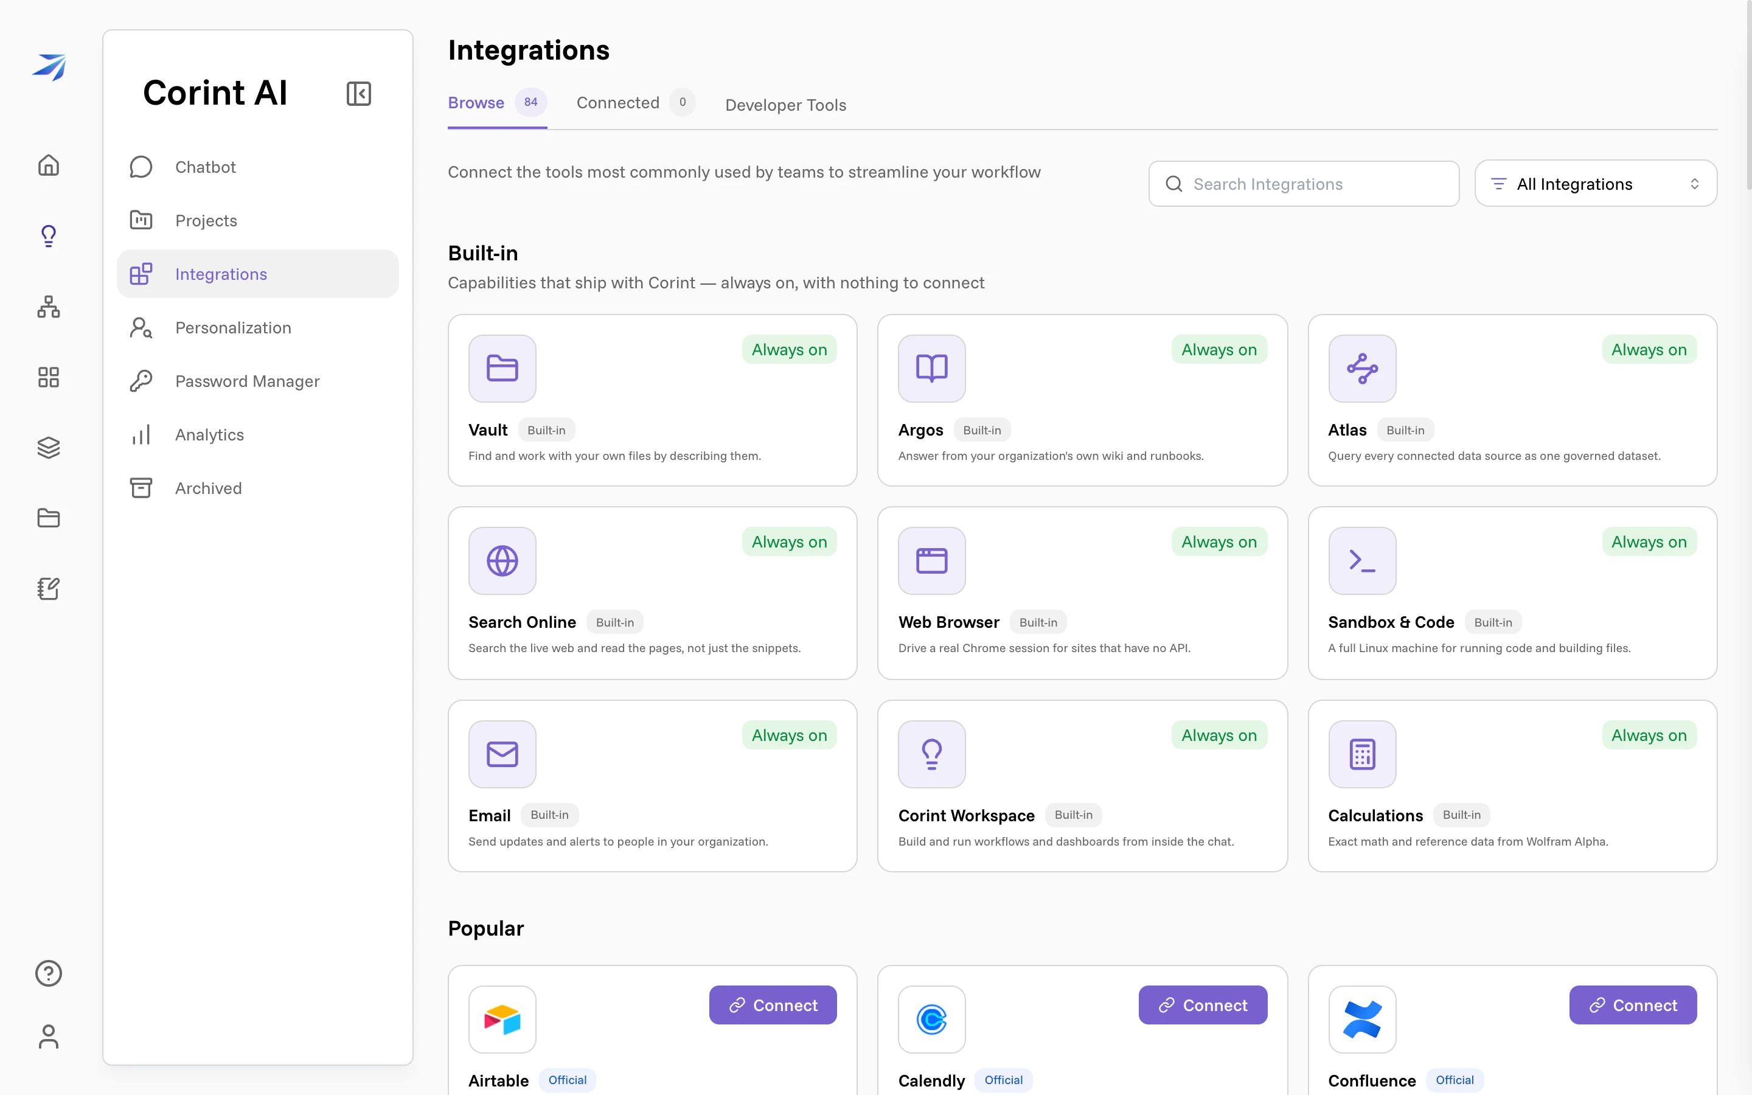Click the Sandbox & Code card title

(x=1391, y=622)
